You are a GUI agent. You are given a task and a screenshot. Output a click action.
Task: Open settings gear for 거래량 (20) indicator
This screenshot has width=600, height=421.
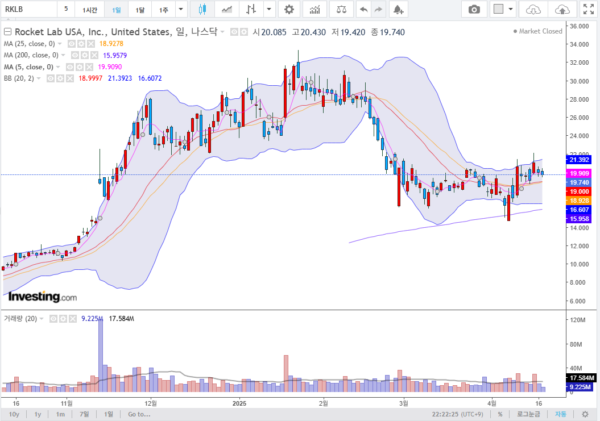(63, 319)
